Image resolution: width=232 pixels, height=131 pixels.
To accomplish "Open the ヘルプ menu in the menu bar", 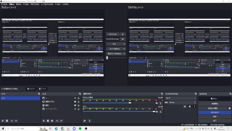I will pos(65,4).
